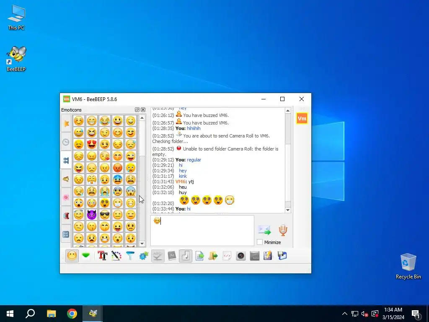Screen dimensions: 429x322
Task: Insert the spiral dizzy eyes emoji from the panel
Action: click(x=104, y=203)
